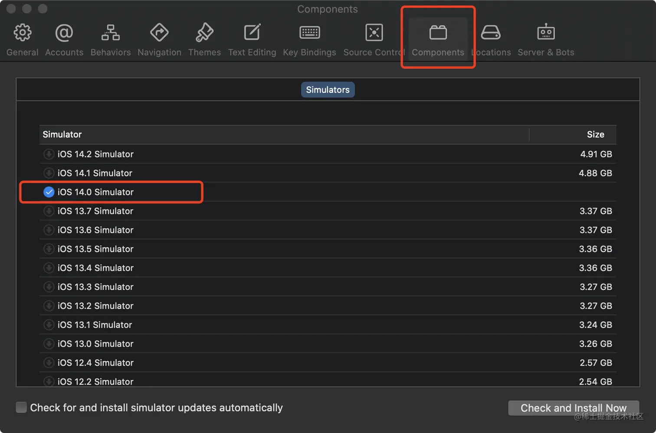Screen dimensions: 656x433
Task: Download the iOS 13.4 Simulator
Action: pos(49,268)
